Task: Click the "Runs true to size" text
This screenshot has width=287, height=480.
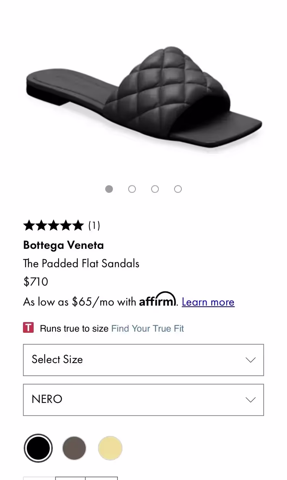Action: [x=74, y=329]
